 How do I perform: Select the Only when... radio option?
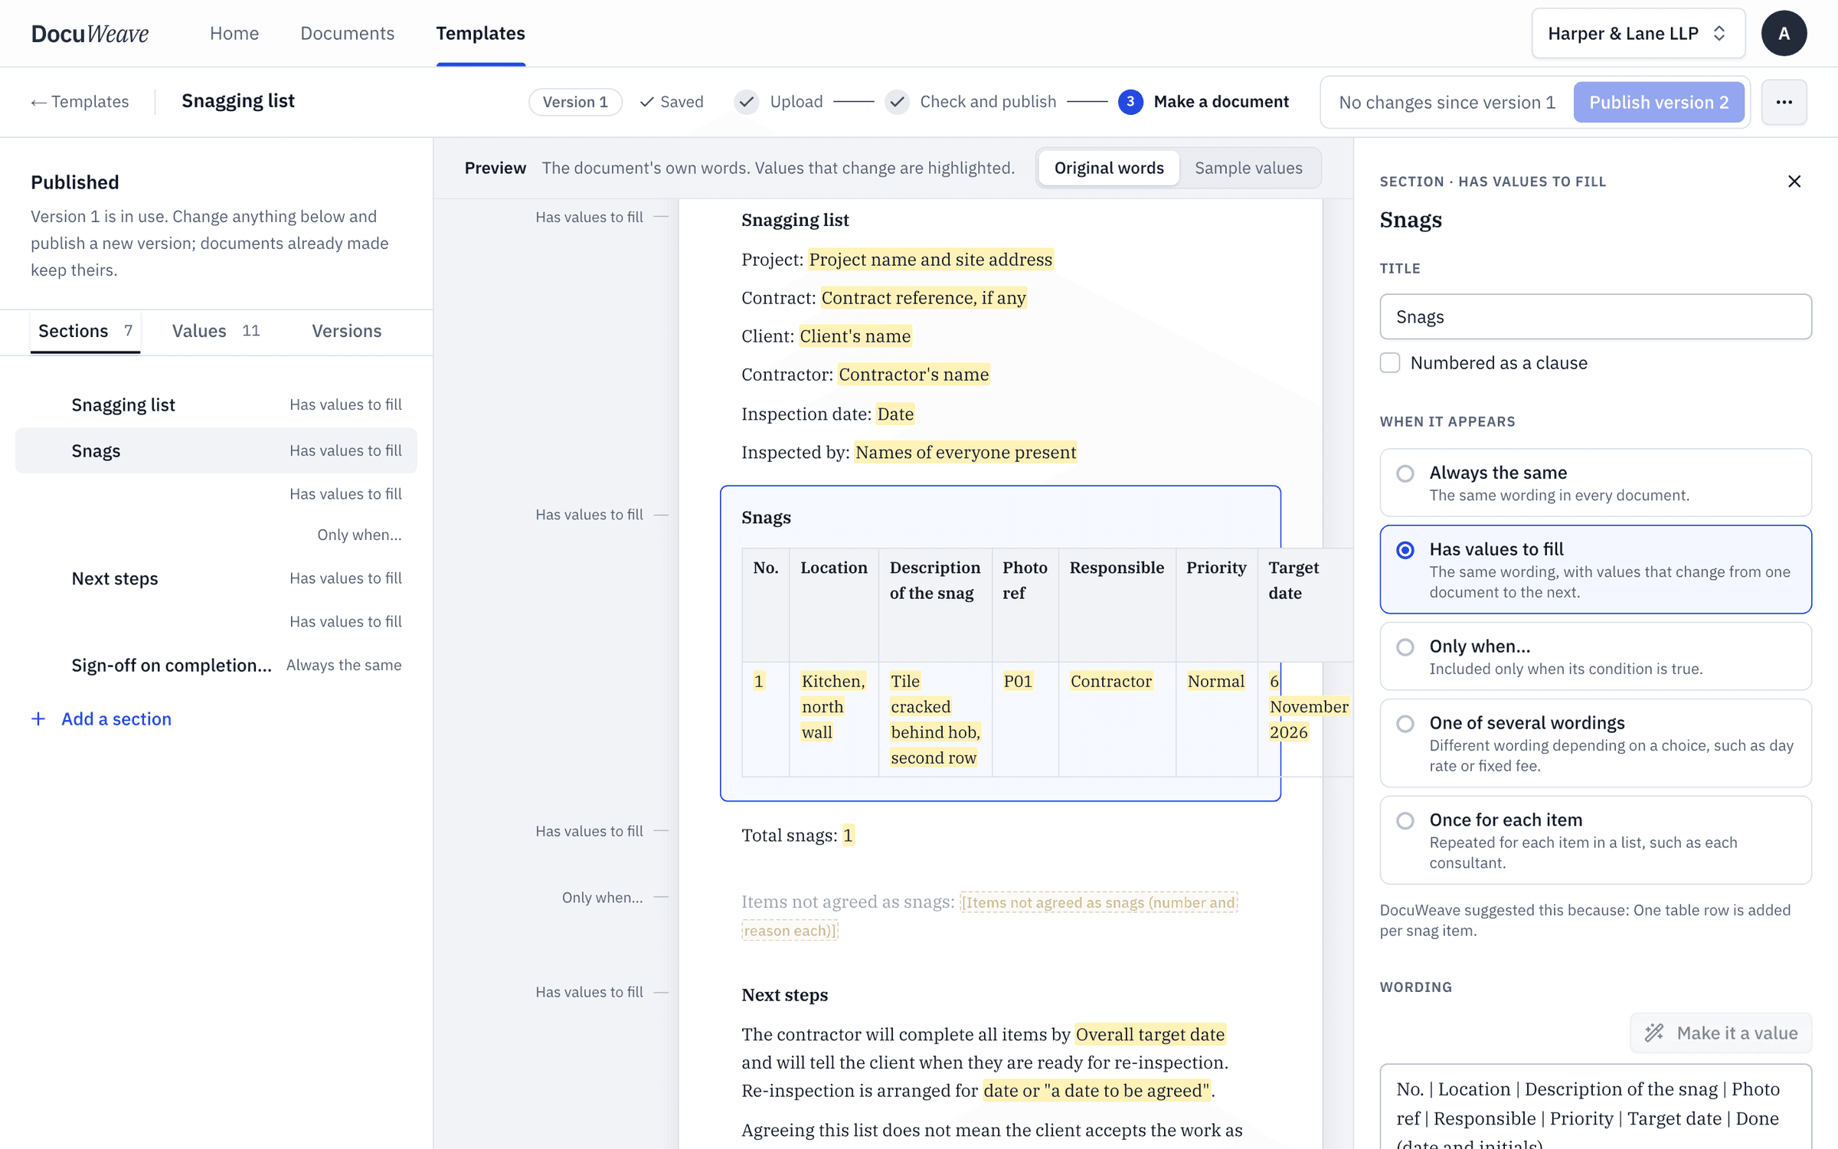pyautogui.click(x=1405, y=647)
